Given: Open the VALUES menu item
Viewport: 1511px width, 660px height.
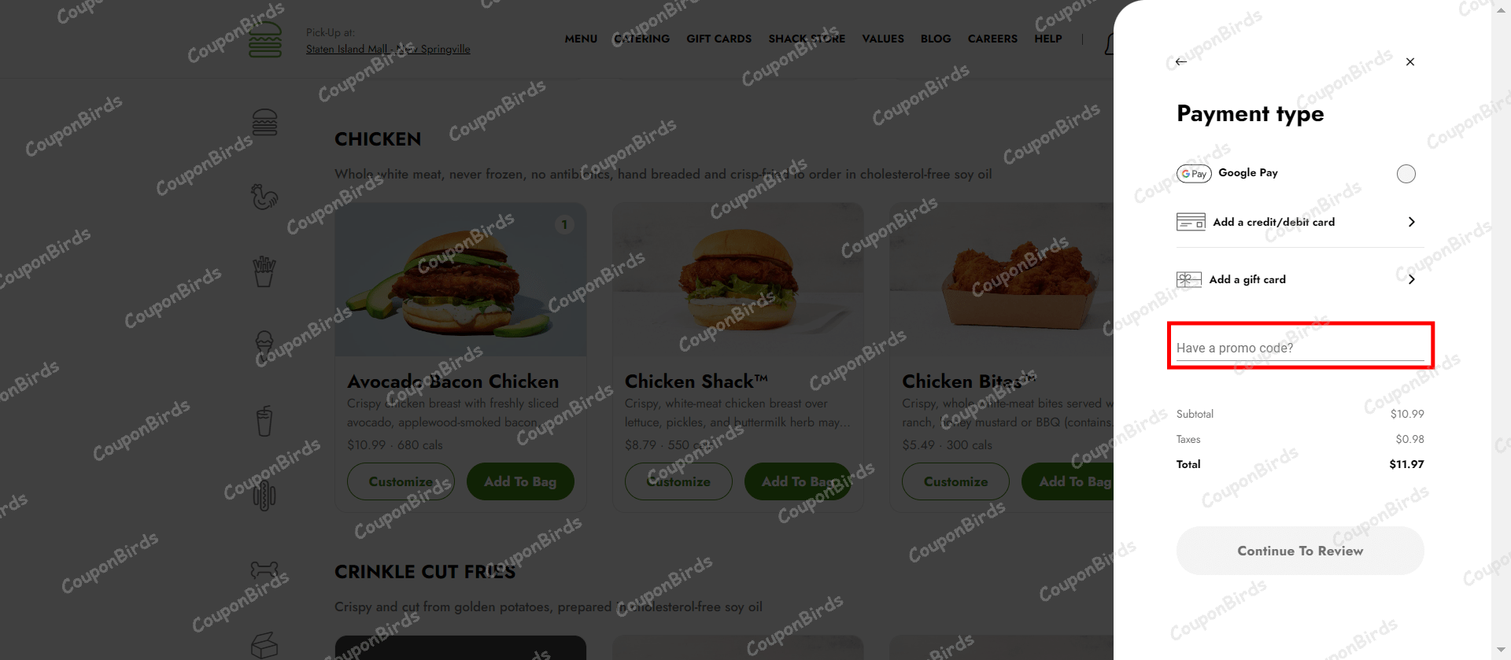Looking at the screenshot, I should tap(883, 39).
